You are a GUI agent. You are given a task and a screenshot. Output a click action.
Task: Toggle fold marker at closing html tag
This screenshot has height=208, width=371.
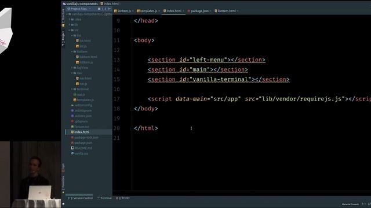131,128
